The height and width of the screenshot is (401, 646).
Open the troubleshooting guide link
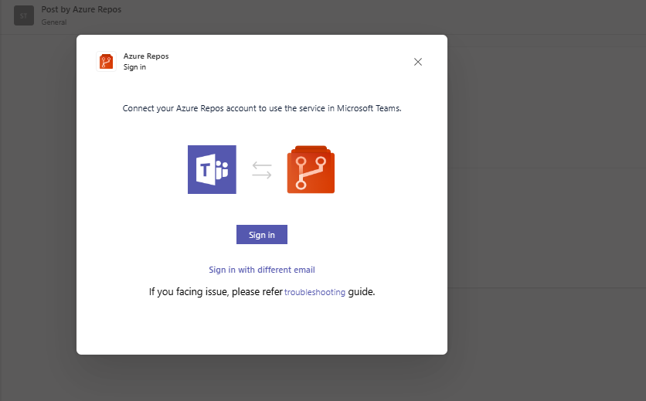[314, 292]
